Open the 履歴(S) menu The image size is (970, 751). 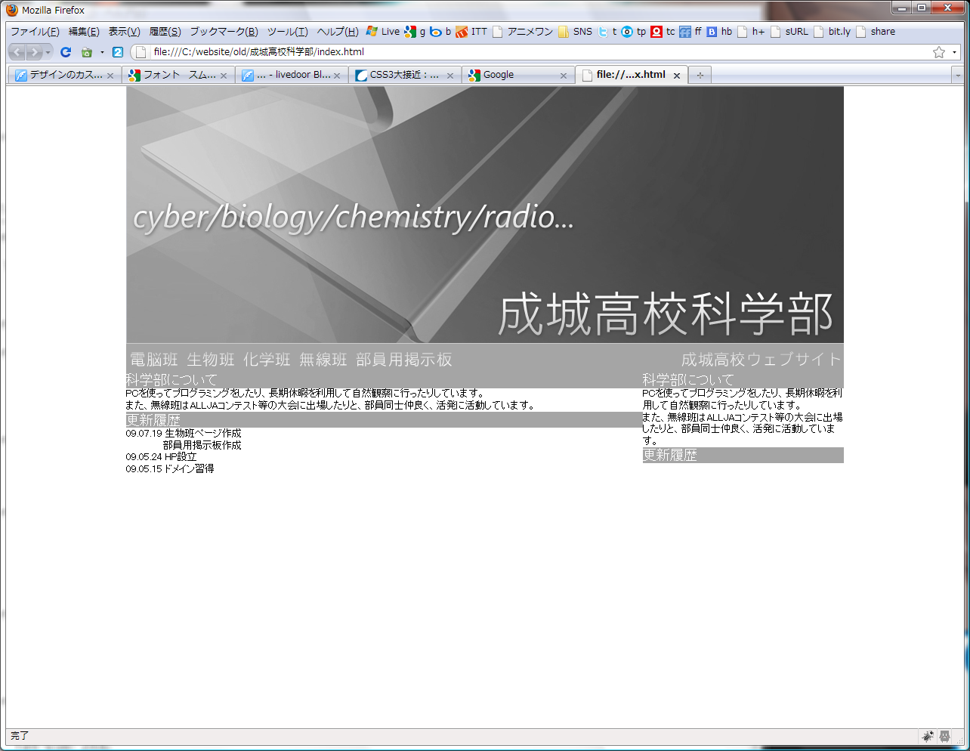pos(165,32)
